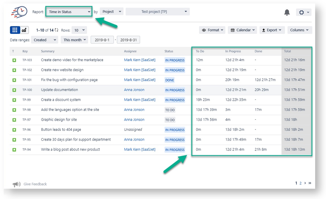Open the Format menu
326x199 pixels.
[212, 30]
